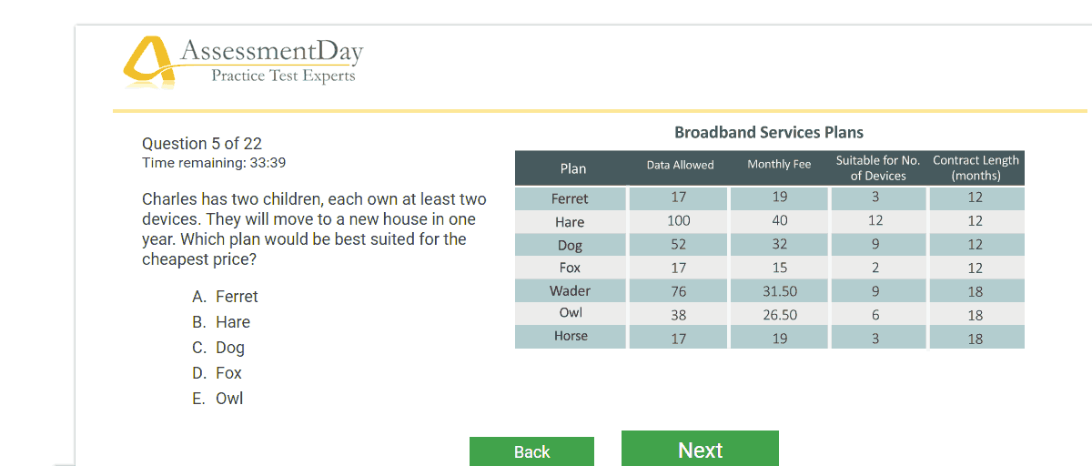Select answer option D. Fox
Screen dimensions: 1092x466
[217, 373]
